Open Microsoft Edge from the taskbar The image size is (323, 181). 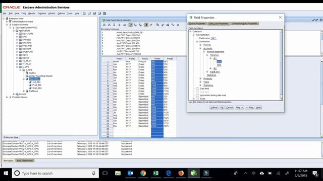point(169,173)
